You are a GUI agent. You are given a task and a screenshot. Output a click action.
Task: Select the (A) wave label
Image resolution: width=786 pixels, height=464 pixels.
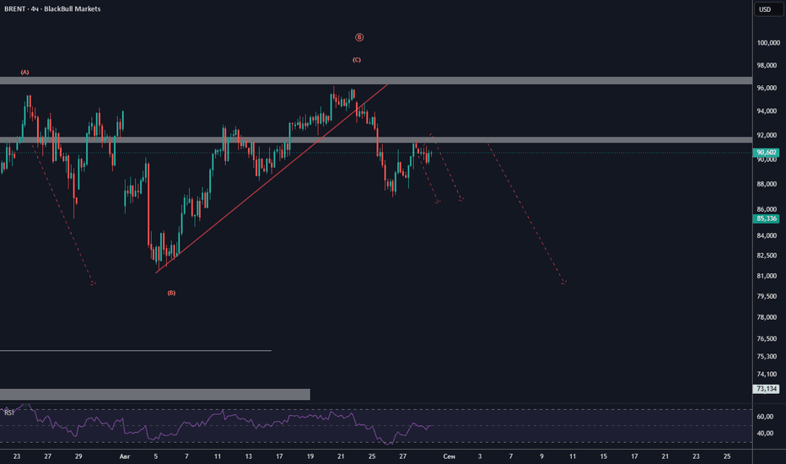tap(24, 73)
